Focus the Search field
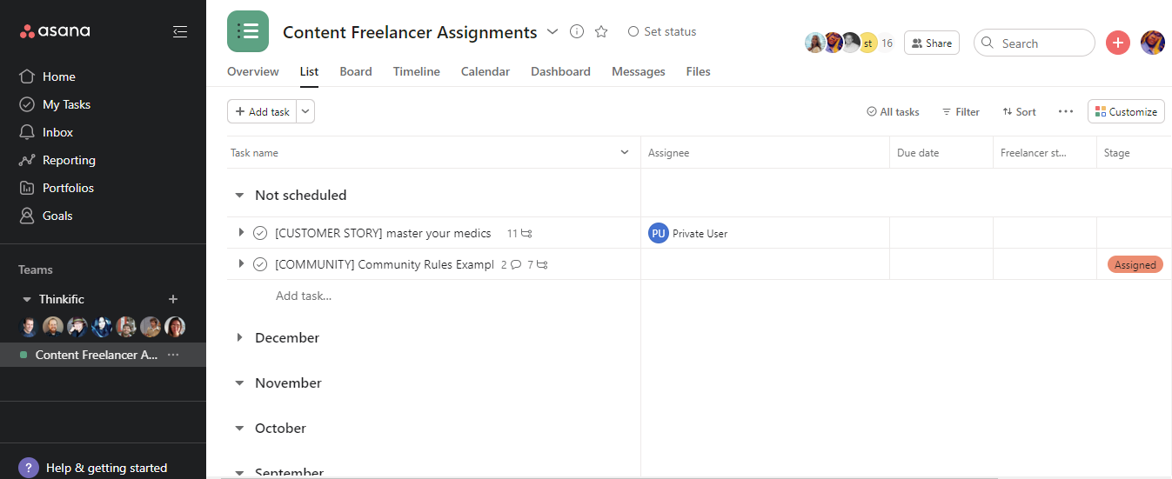Screen dimensions: 1172x479 [x=1035, y=43]
